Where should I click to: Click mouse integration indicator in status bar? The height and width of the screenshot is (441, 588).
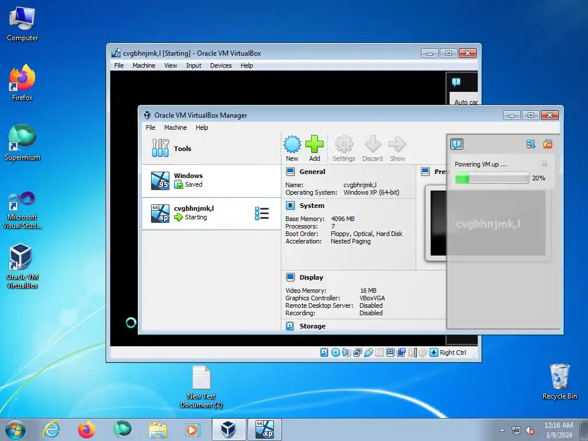[423, 353]
